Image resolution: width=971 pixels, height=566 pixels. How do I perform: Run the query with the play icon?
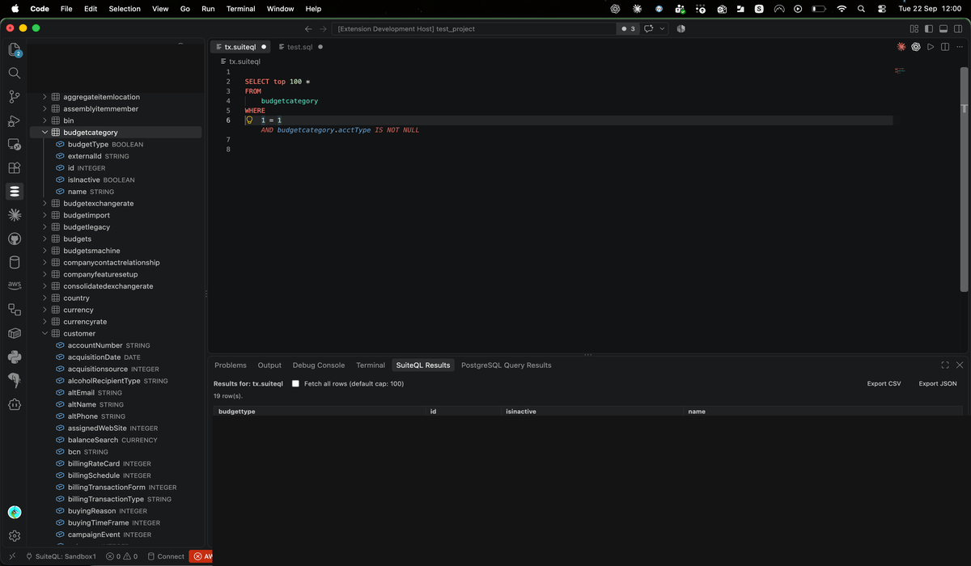pyautogui.click(x=931, y=47)
